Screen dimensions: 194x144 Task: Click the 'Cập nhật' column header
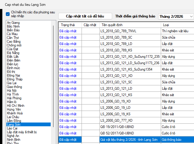pos(90,25)
